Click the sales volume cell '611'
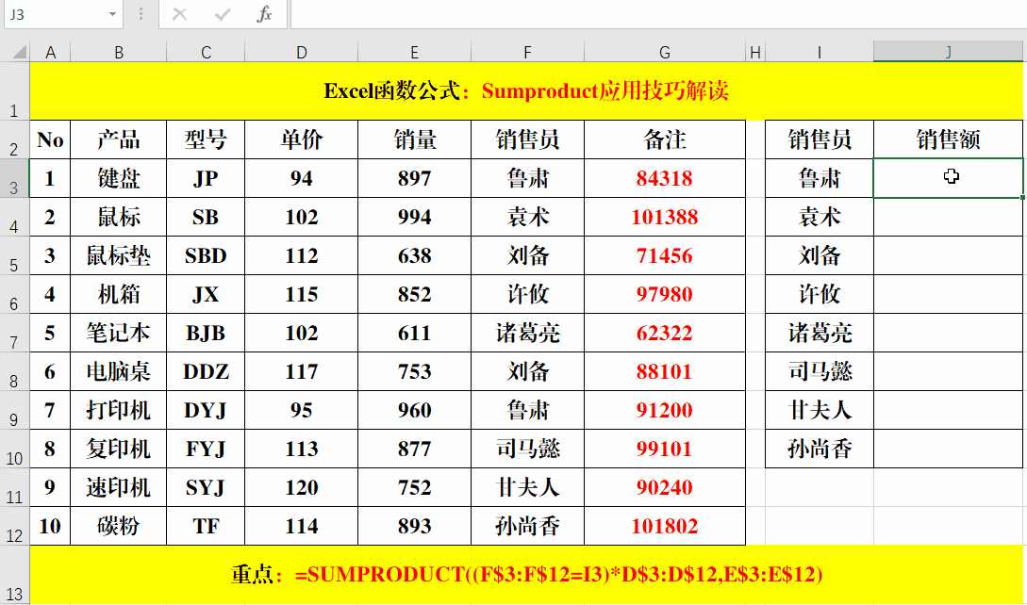 click(x=415, y=333)
